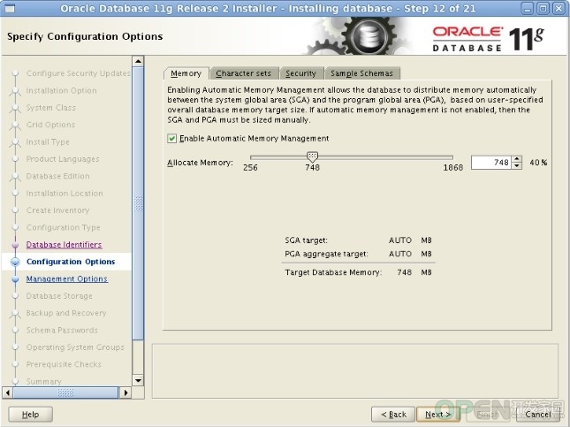Viewport: 570px width, 427px height.
Task: Click the 'Configuration Type' step text
Action: click(x=64, y=228)
